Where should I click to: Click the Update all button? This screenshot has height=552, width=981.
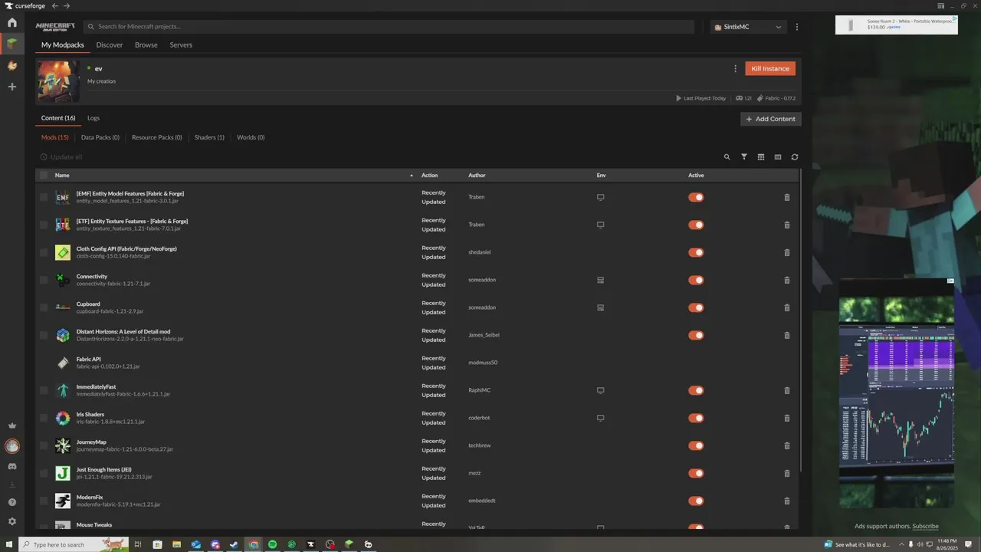[61, 157]
